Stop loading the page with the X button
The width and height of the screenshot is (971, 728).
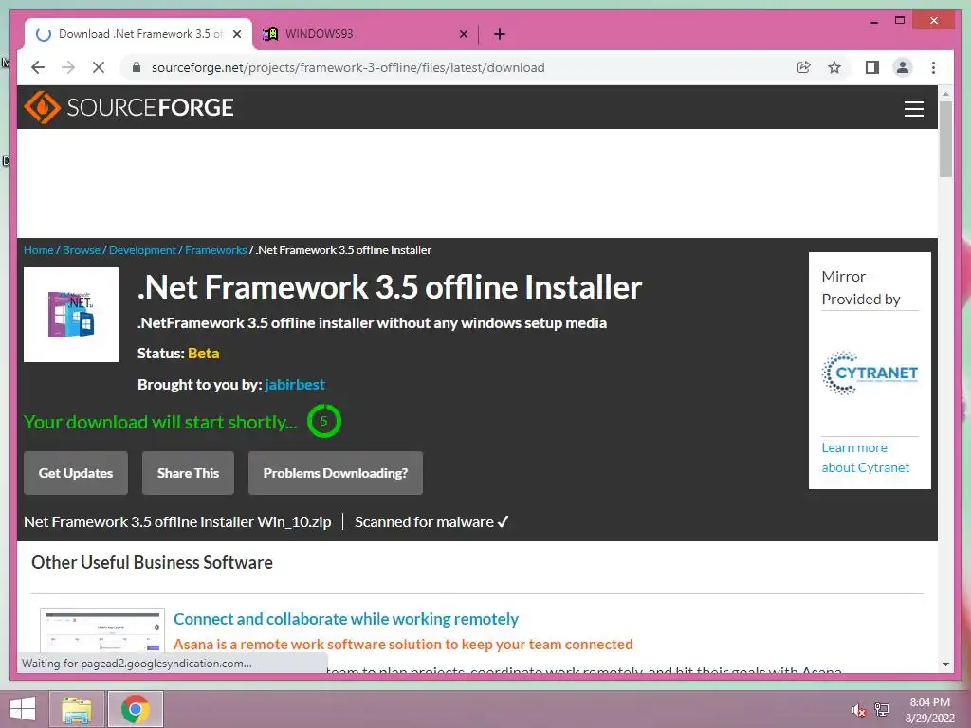click(x=99, y=67)
